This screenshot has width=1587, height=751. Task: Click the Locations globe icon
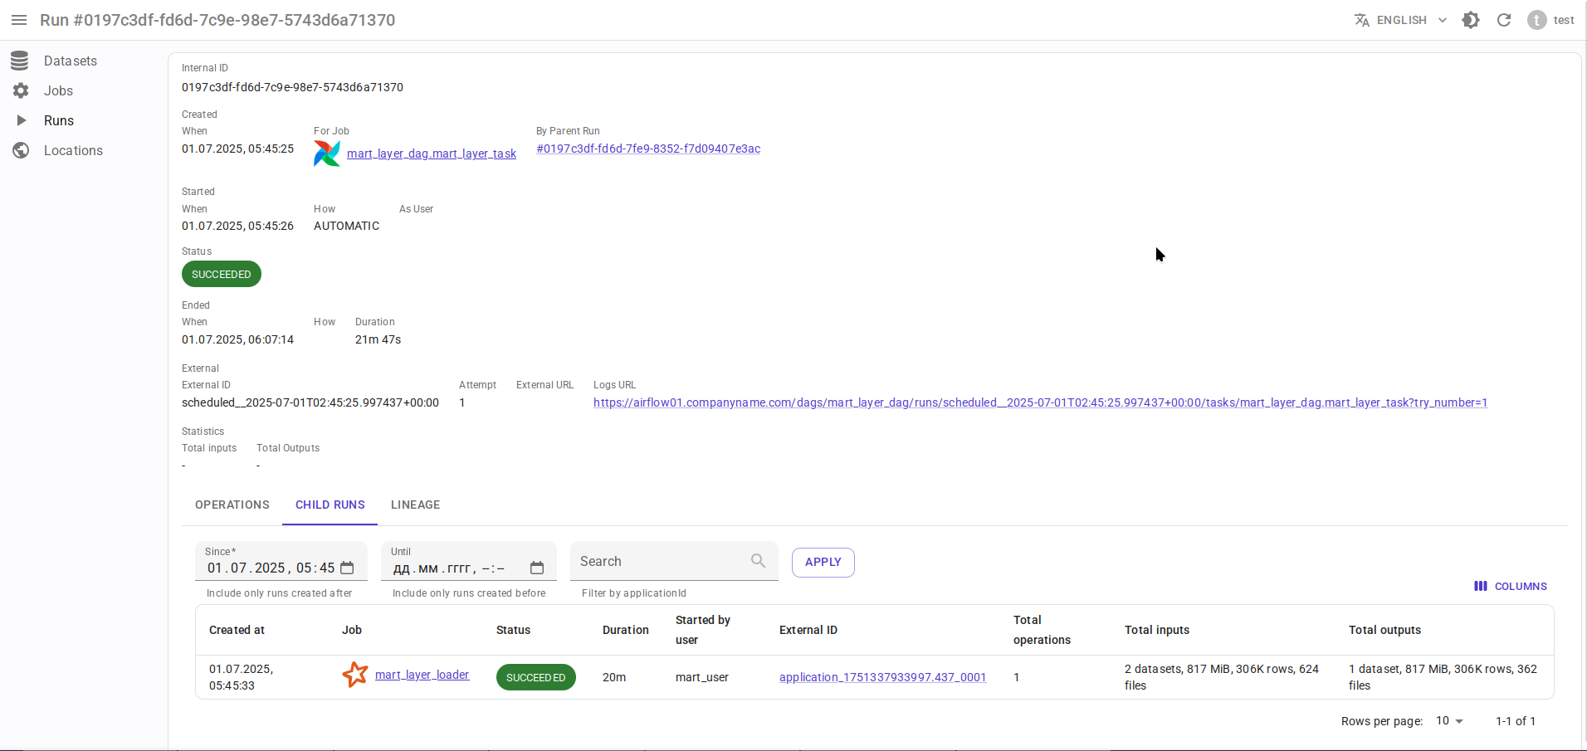21,150
